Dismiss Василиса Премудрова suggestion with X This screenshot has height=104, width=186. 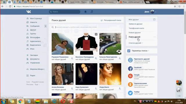coord(96,34)
